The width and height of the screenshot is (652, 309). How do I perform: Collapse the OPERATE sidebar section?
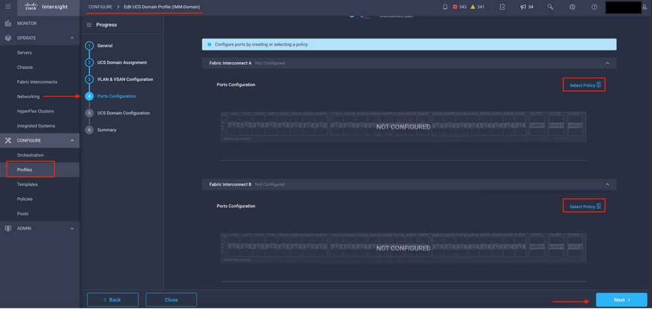pos(72,38)
